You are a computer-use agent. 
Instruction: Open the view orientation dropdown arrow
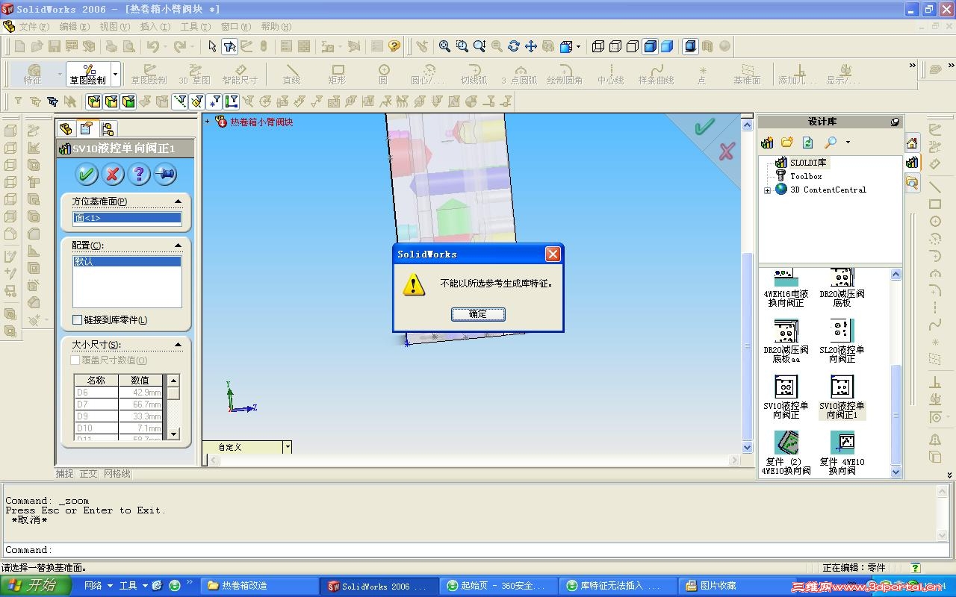579,46
